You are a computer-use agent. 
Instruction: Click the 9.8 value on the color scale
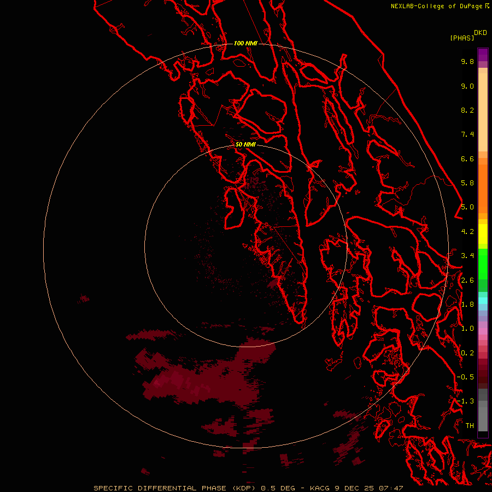(x=467, y=61)
